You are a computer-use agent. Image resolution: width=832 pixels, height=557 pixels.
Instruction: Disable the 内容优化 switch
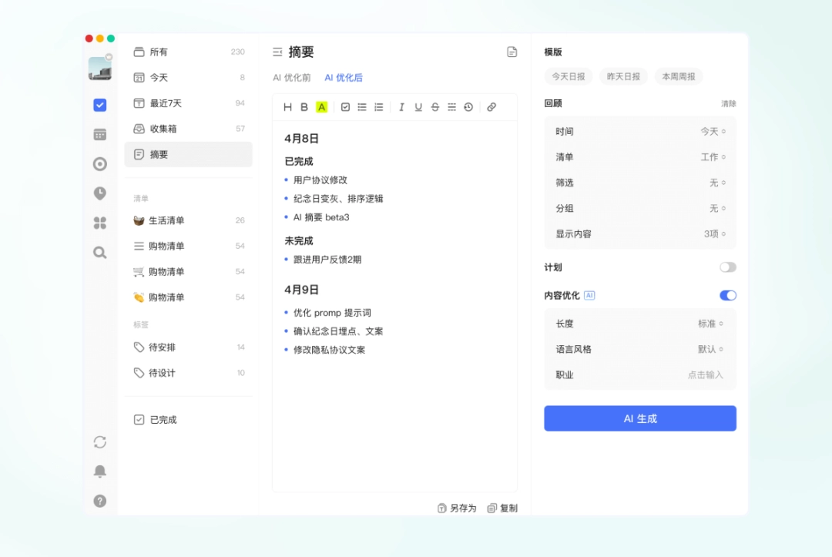(727, 295)
